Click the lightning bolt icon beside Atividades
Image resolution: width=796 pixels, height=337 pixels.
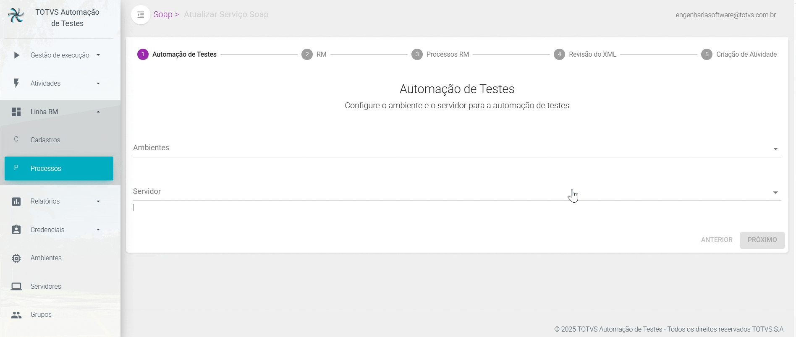pyautogui.click(x=16, y=83)
